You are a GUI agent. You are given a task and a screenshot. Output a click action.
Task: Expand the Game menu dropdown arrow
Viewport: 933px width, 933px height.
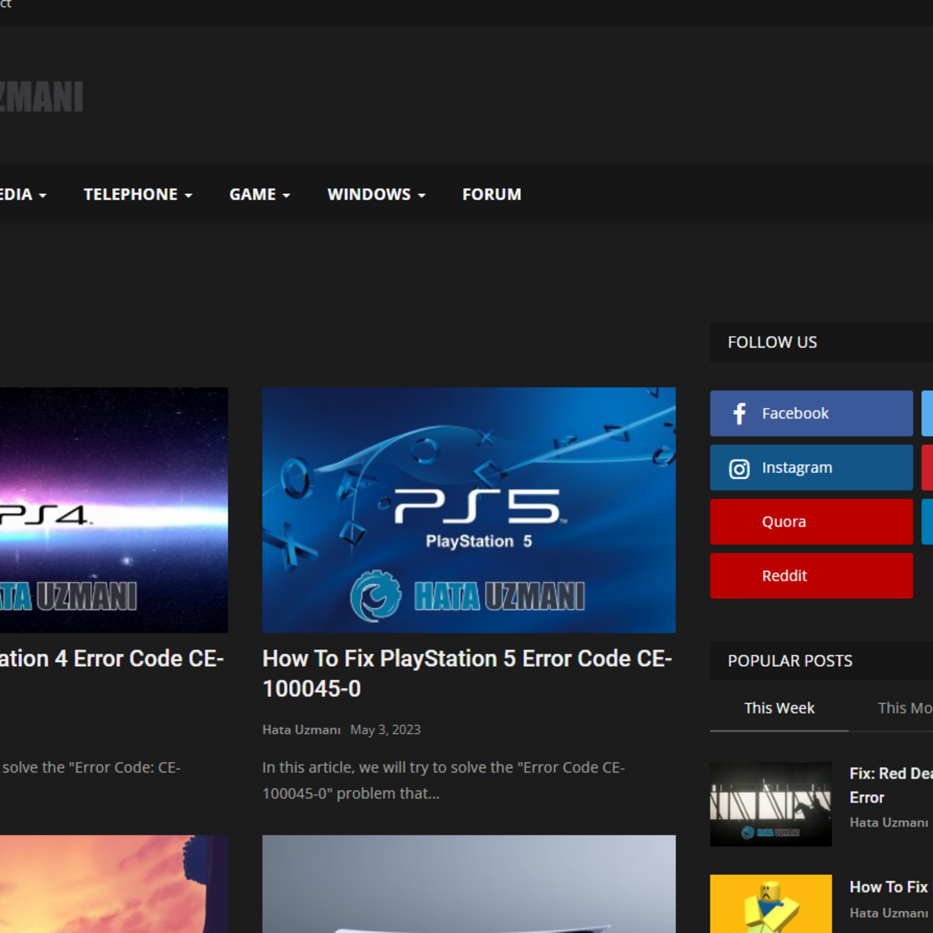coord(286,196)
